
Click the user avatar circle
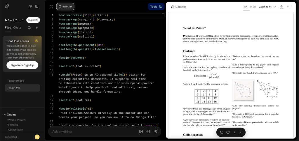click(37, 137)
